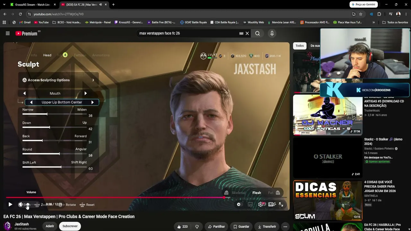Share the video via Partilhar

coord(216,227)
